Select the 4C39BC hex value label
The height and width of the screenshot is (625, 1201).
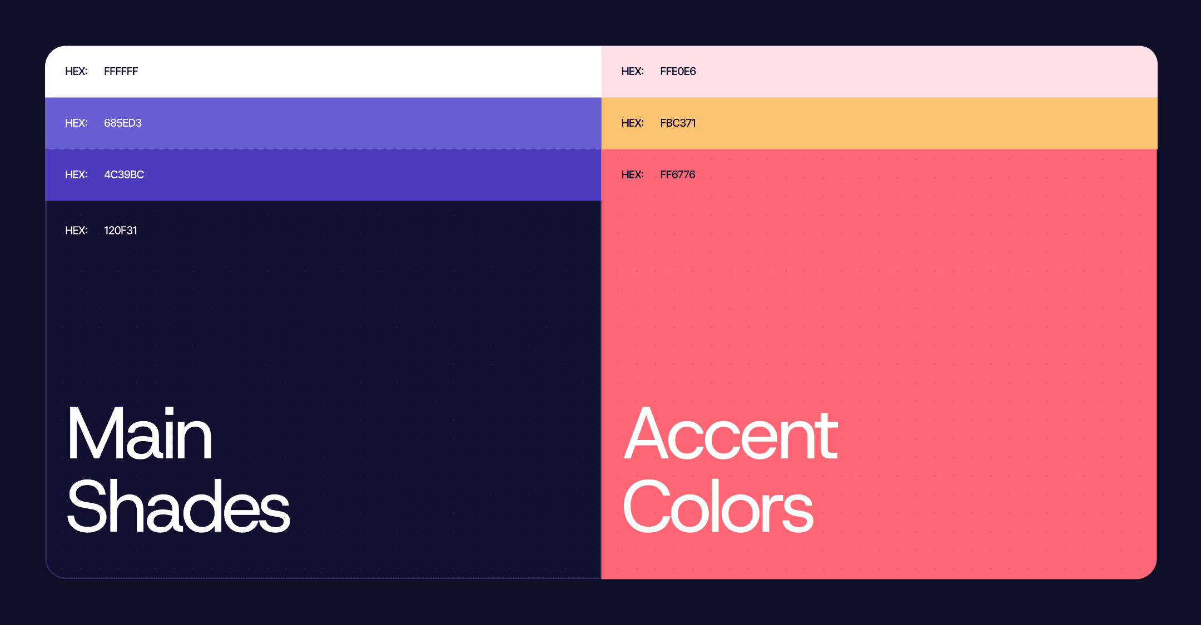(124, 174)
